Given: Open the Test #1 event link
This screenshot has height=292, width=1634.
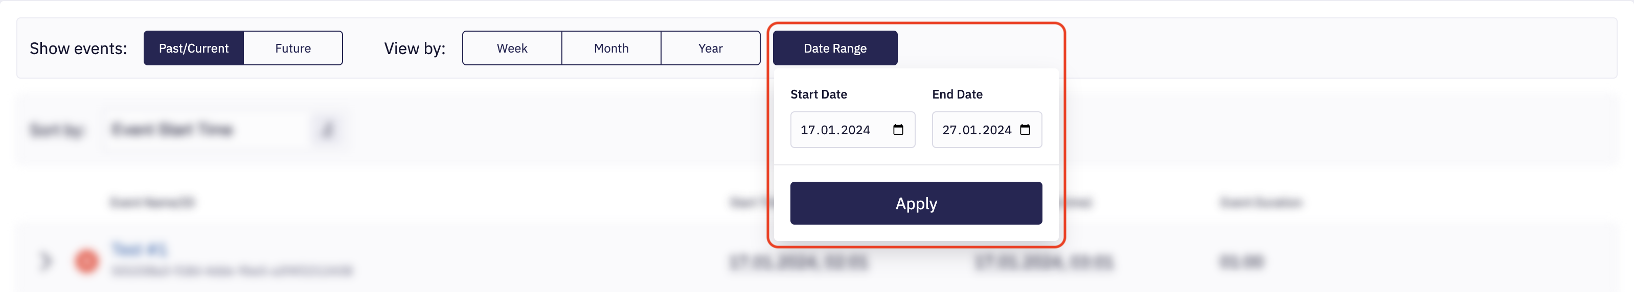Looking at the screenshot, I should pos(140,249).
